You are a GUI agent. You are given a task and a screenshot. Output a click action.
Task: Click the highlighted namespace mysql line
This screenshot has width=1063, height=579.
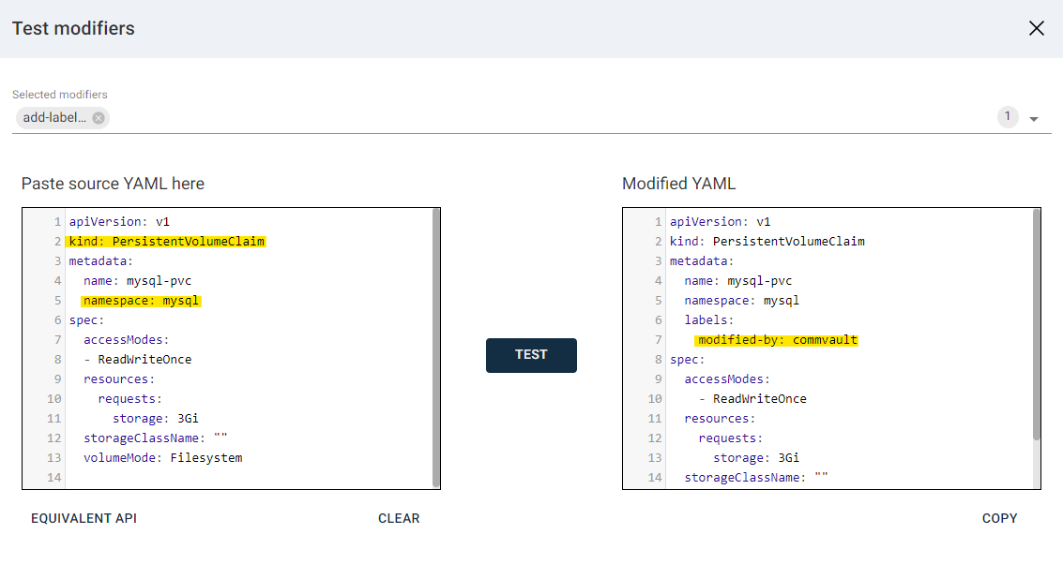tap(140, 300)
